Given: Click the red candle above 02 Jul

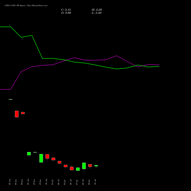Looking at the screenshot, I should (60, 162).
